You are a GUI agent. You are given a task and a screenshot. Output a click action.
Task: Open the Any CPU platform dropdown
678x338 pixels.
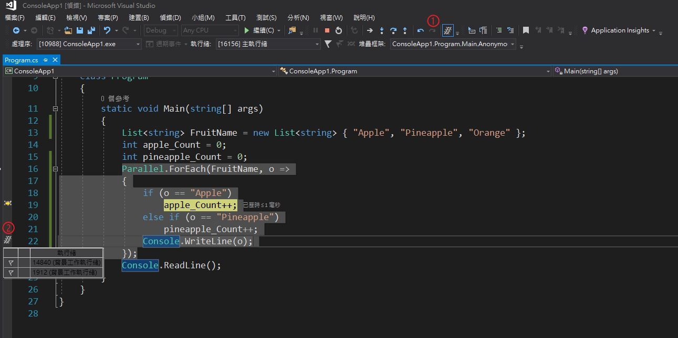[x=210, y=31]
